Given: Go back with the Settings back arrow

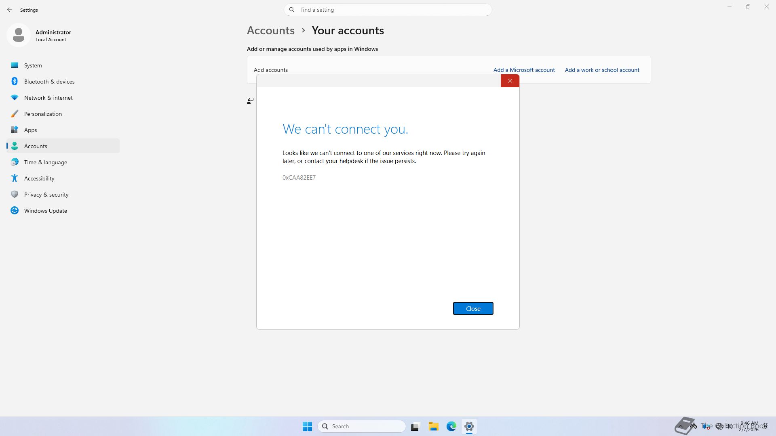Looking at the screenshot, I should (x=10, y=10).
